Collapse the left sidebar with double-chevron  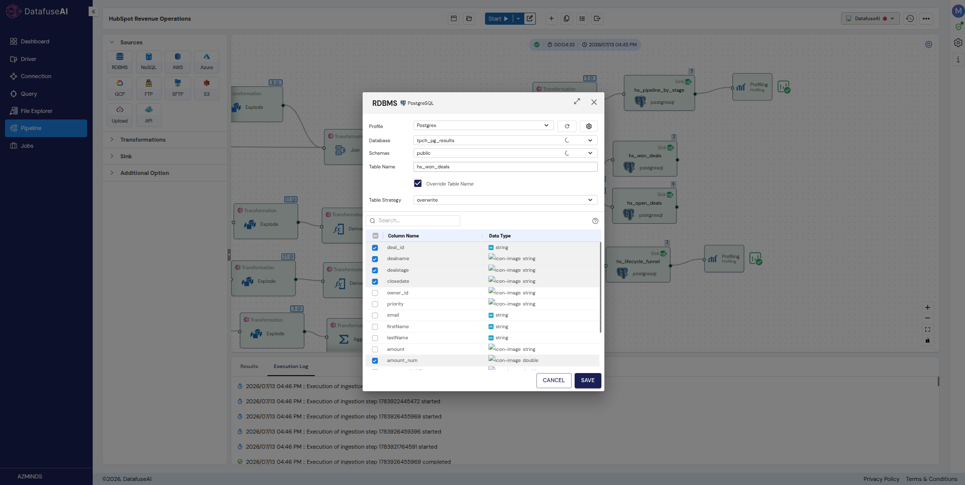(93, 12)
